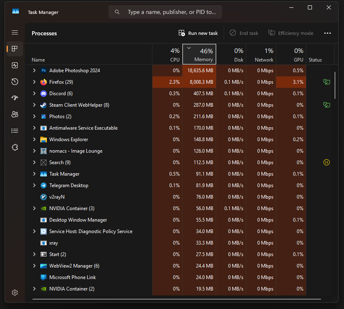Click the Photos app icon
Image resolution: width=344 pixels, height=309 pixels.
coord(44,117)
